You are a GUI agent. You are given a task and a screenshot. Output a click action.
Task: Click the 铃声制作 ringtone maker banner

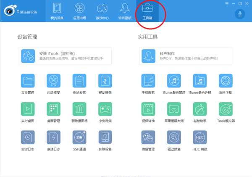pos(186,56)
